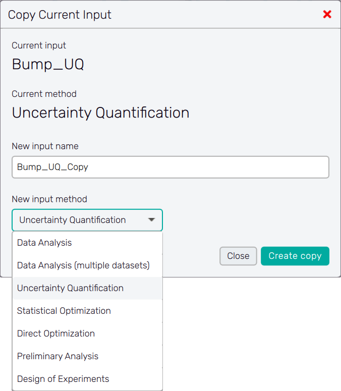Click the New input name label
Screen dimensions: 341x391
coord(45,146)
